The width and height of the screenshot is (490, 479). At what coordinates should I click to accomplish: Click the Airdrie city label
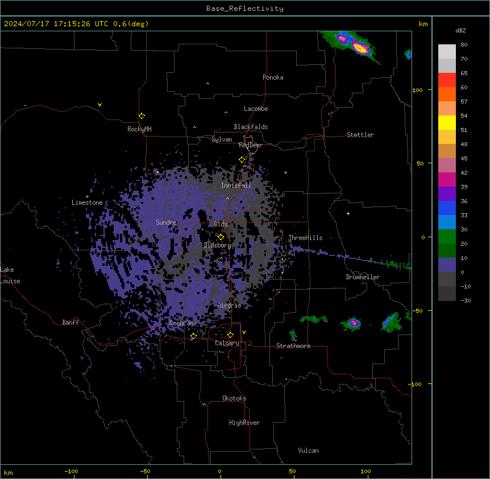(230, 305)
